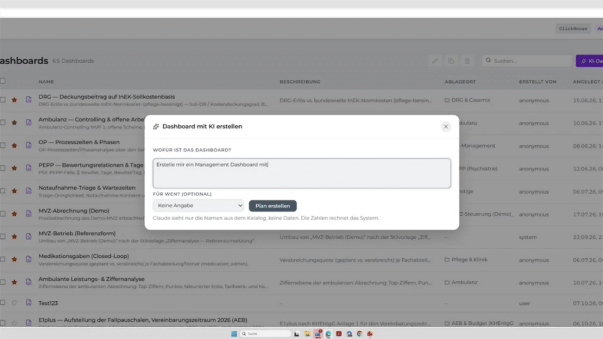The width and height of the screenshot is (603, 339).
Task: Toggle the select-all checkbox in header
Action: 3,81
